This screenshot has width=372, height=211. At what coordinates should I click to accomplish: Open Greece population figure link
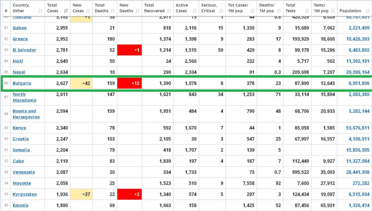358,39
